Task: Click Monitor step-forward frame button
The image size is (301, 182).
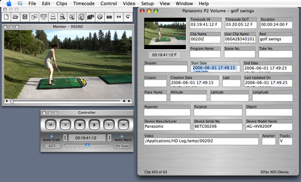Action: click(129, 101)
